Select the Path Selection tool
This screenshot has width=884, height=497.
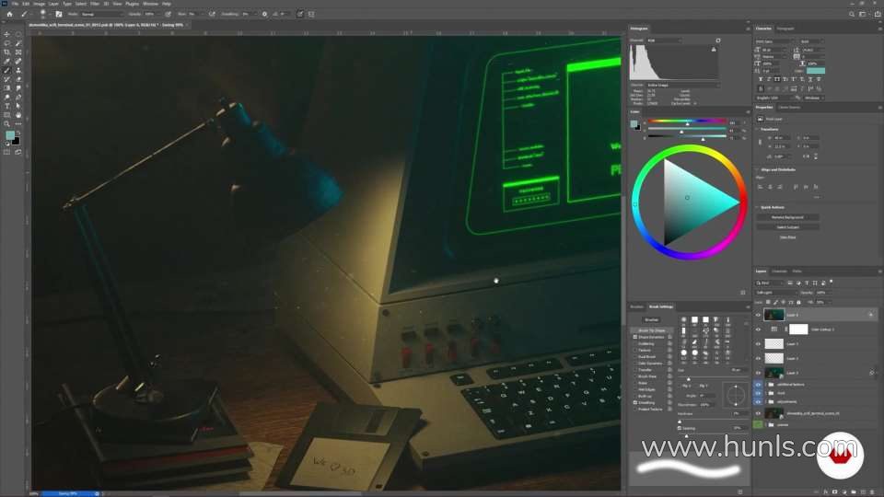click(x=18, y=106)
